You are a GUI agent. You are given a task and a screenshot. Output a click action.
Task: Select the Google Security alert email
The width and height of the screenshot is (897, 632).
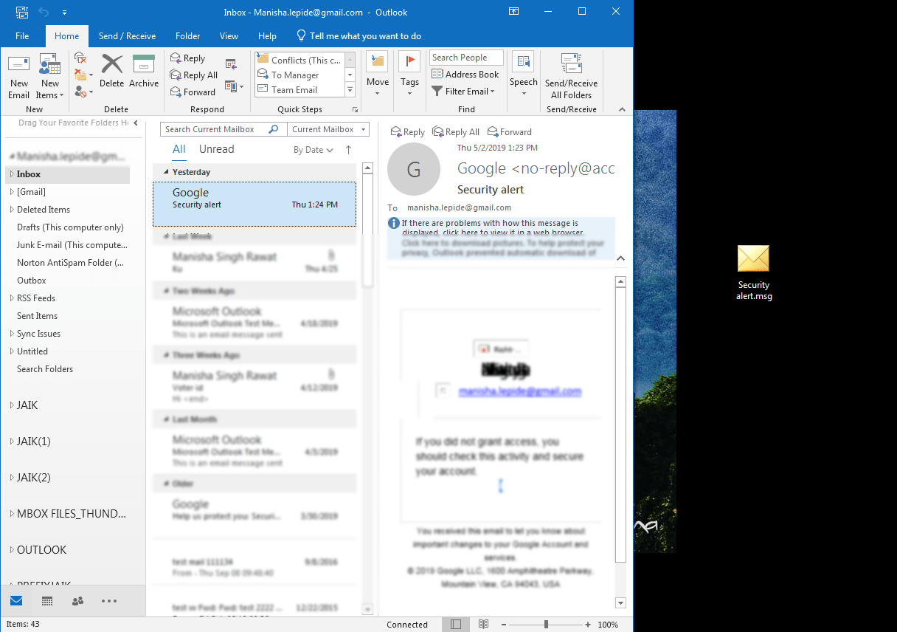(x=254, y=205)
